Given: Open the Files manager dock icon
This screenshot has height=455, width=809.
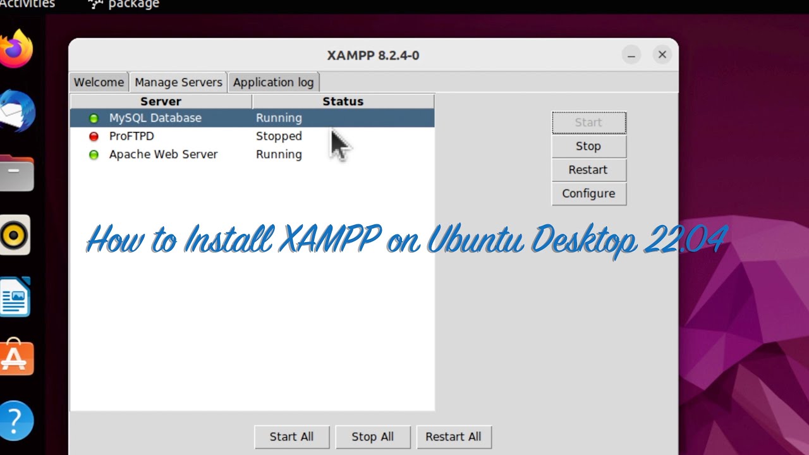Looking at the screenshot, I should click(16, 173).
